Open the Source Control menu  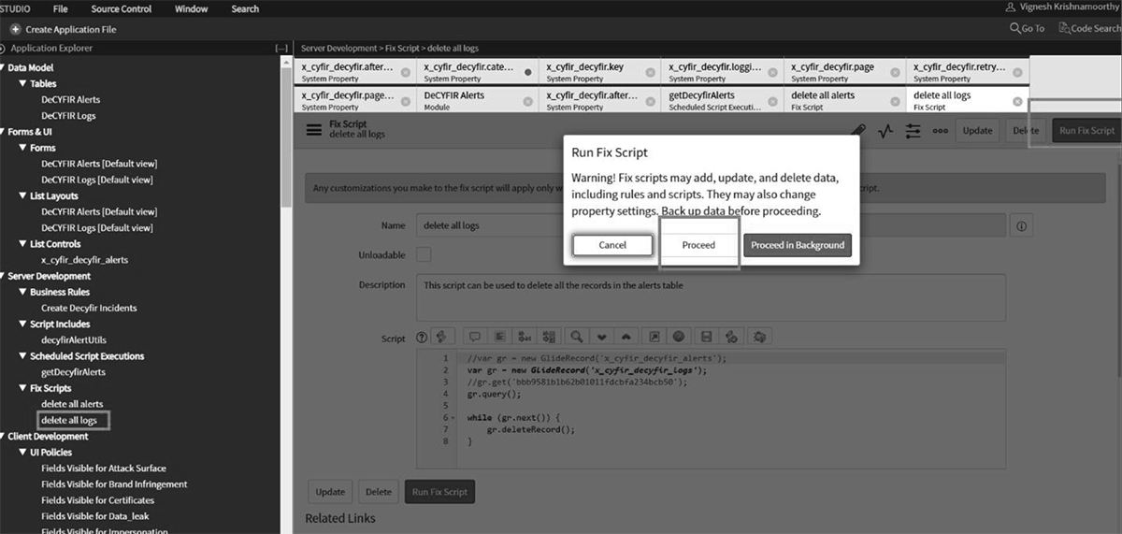click(121, 8)
